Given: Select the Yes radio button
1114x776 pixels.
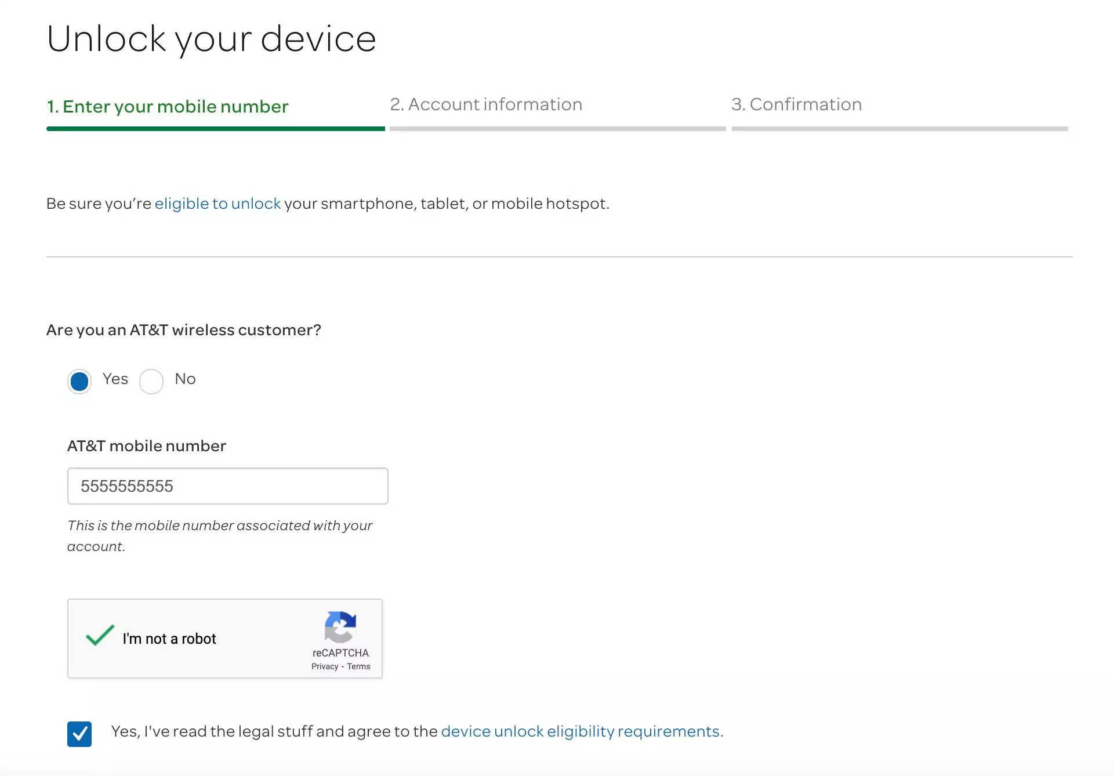Looking at the screenshot, I should pos(79,381).
